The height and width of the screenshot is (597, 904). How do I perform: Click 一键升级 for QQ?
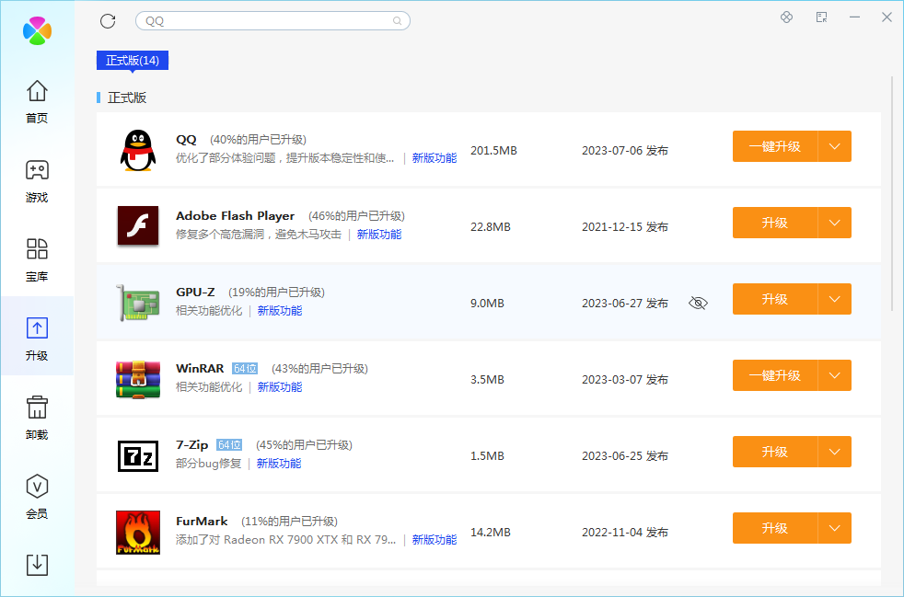pos(775,146)
